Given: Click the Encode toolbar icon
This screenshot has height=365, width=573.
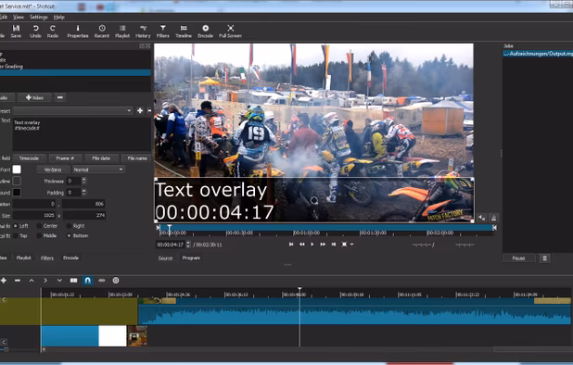Looking at the screenshot, I should [x=206, y=31].
